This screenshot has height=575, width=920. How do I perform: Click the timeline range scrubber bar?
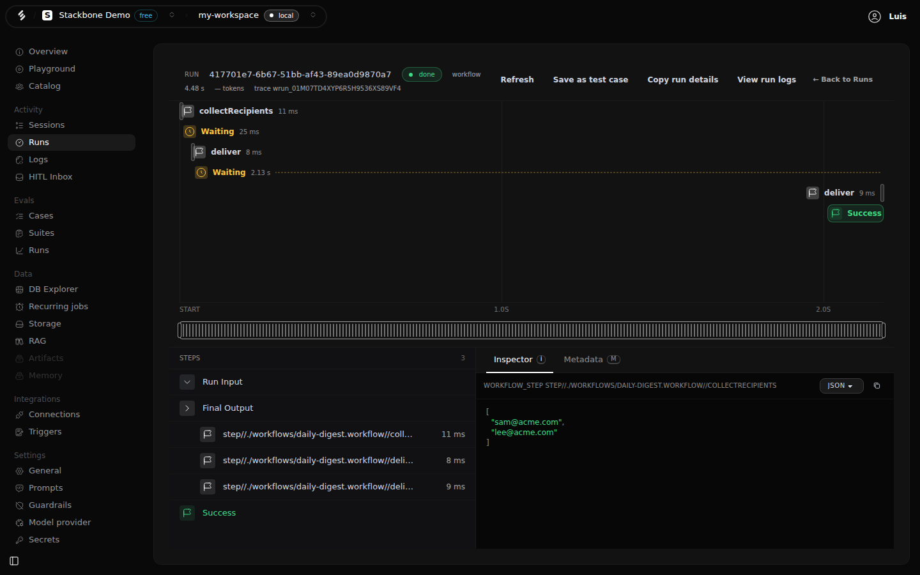click(x=532, y=330)
